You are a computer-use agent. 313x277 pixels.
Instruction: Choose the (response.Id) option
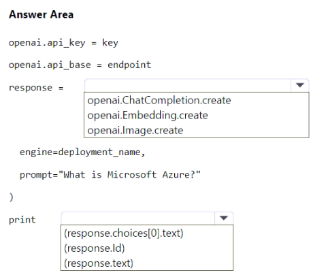95,248
